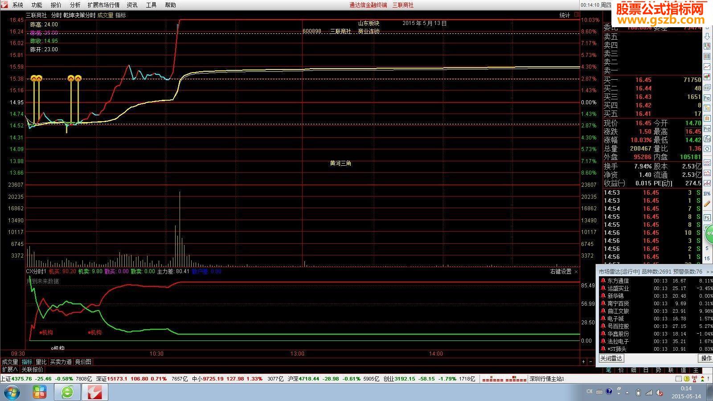The width and height of the screenshot is (713, 401).
Task: Switch to the 买卖力道 tab
Action: [61, 362]
